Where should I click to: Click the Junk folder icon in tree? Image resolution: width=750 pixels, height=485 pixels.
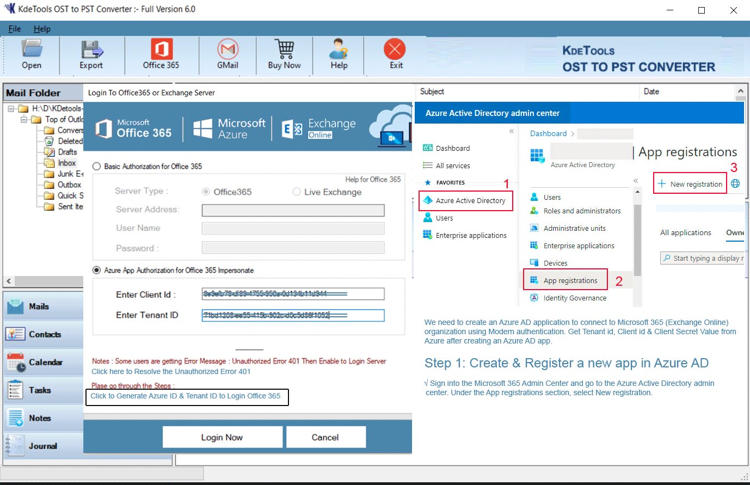click(49, 174)
